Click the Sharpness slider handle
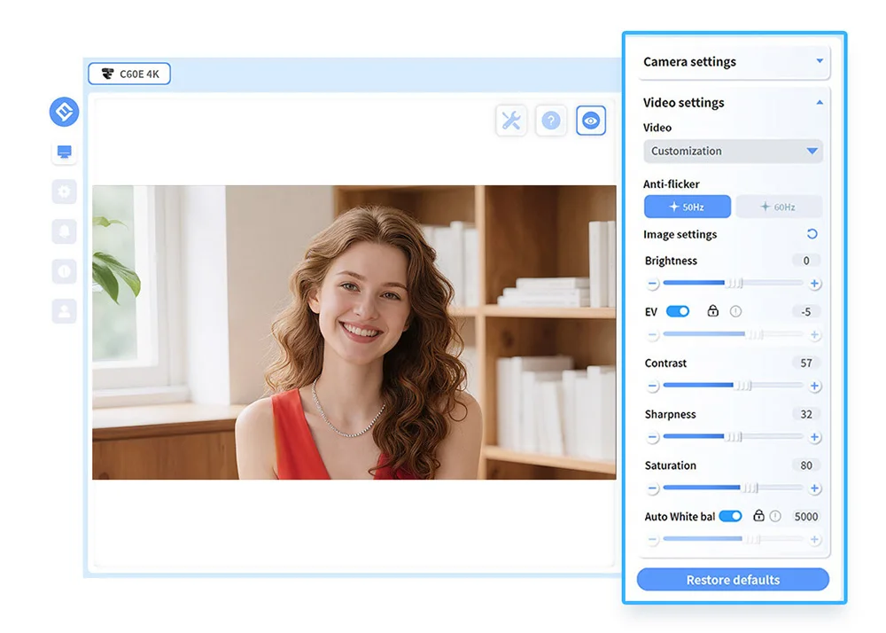This screenshot has width=886, height=633. tap(734, 436)
